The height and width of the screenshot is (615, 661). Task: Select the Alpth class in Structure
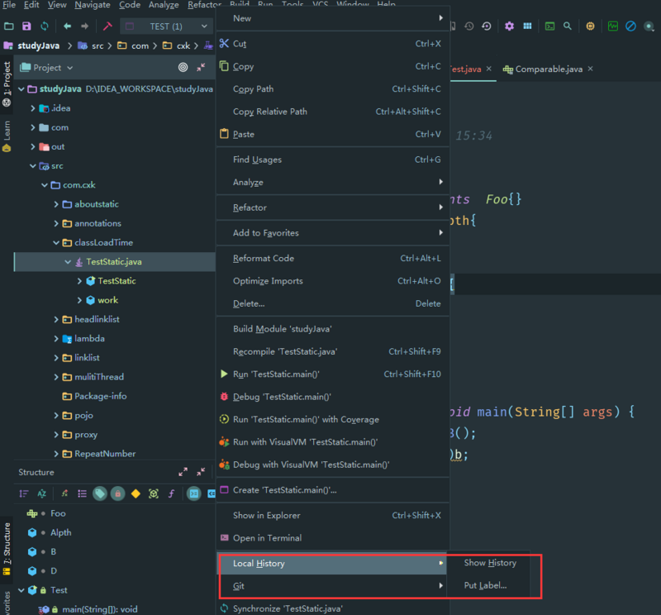click(60, 532)
